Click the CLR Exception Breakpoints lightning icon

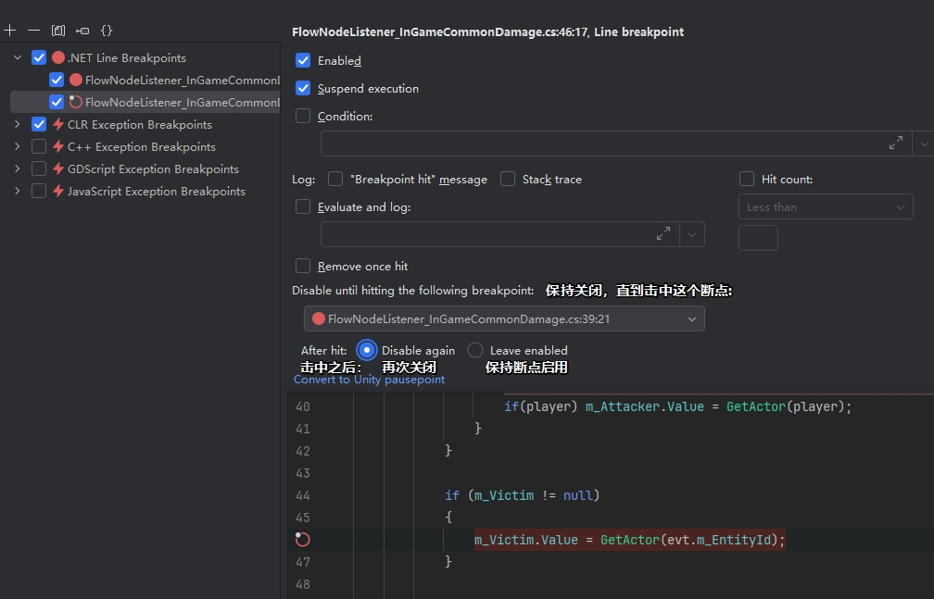pyautogui.click(x=58, y=125)
